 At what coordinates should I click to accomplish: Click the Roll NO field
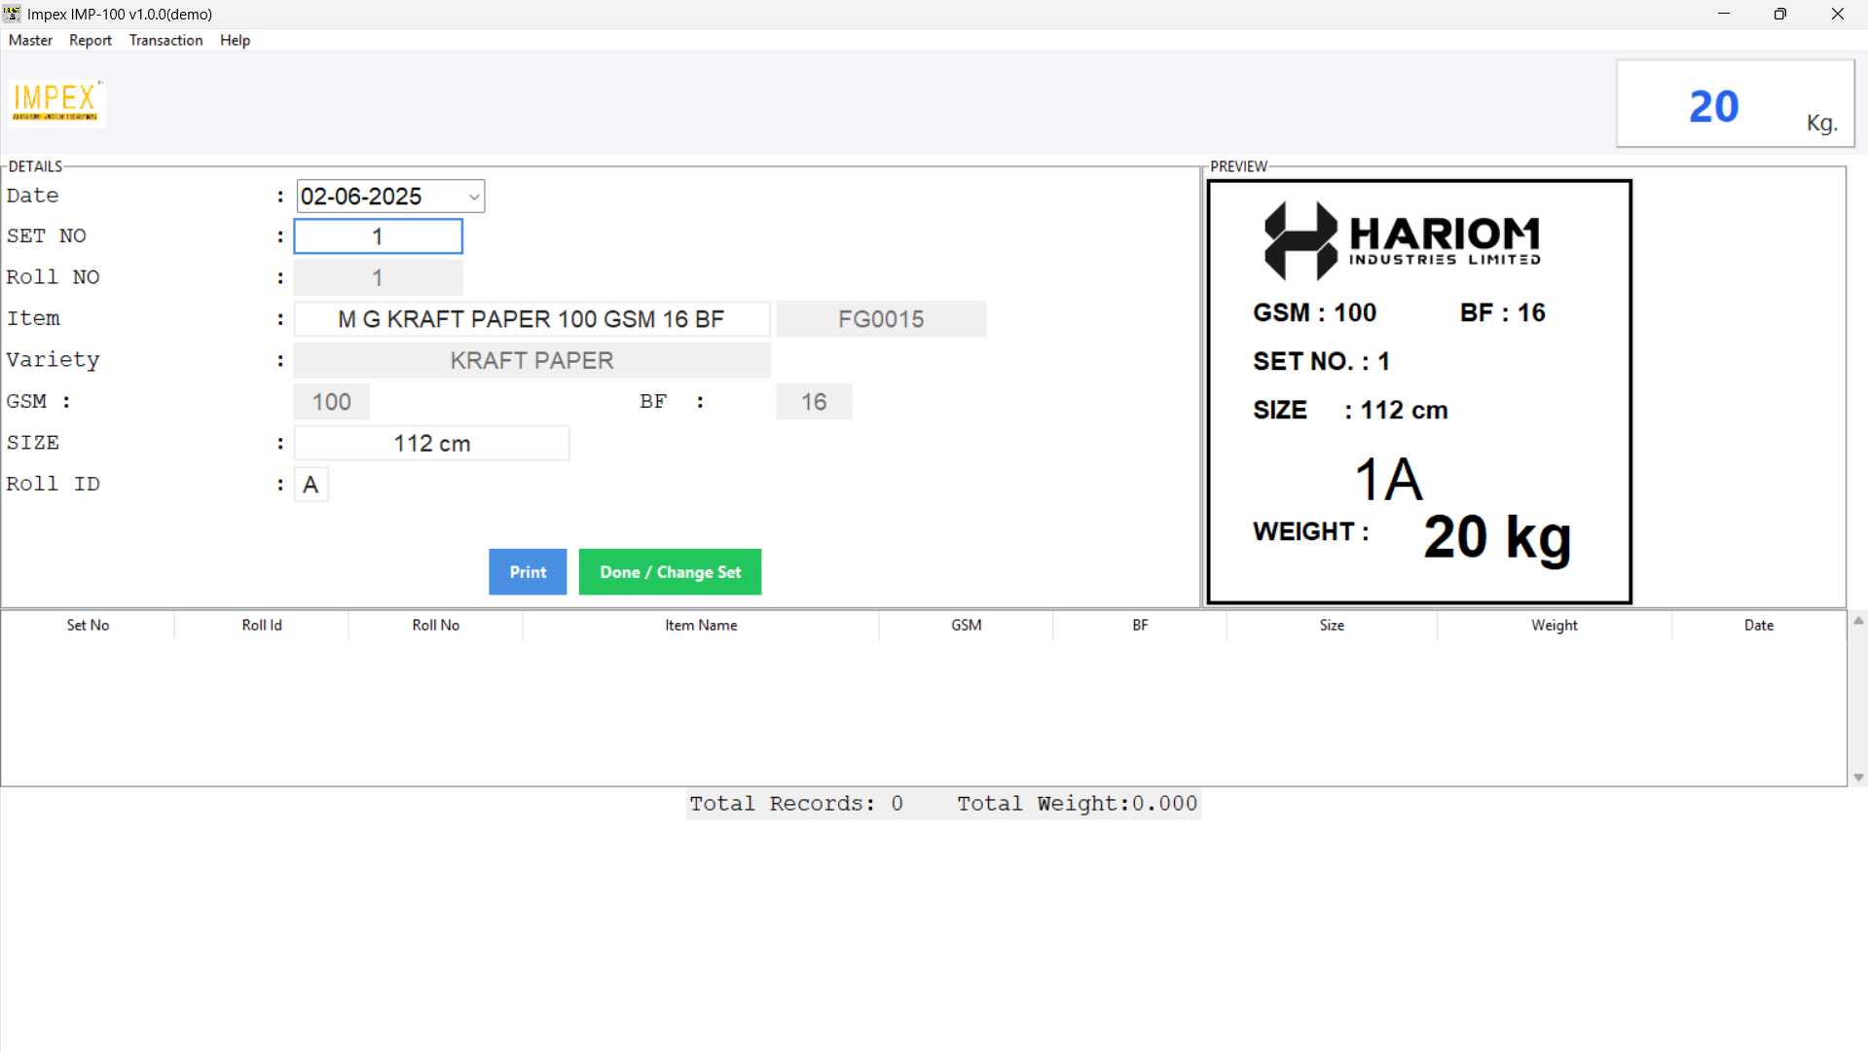[378, 277]
